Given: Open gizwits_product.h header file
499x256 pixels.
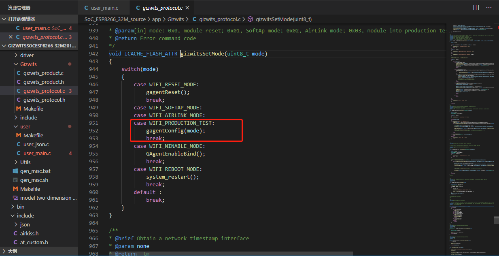Looking at the screenshot, I should 43,82.
